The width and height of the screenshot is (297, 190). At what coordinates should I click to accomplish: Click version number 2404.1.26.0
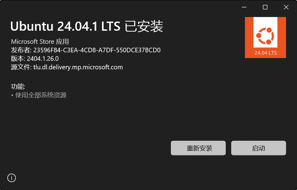[x=43, y=59]
